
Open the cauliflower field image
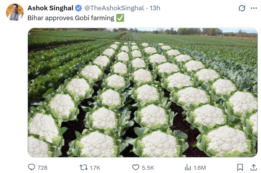142,92
